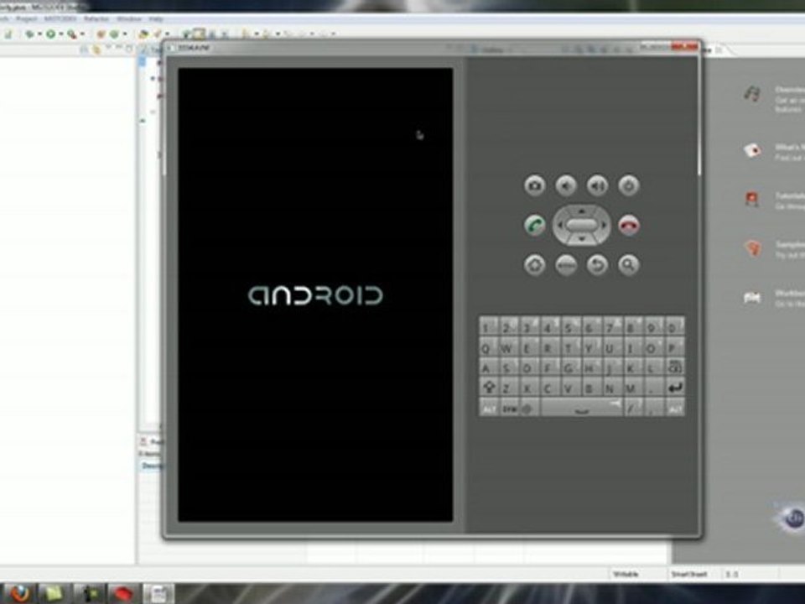805x604 pixels.
Task: Open Firefox from the taskbar
Action: [x=20, y=594]
